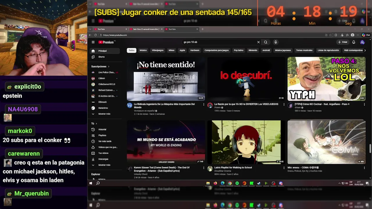Open Ver más tarde in the sidebar
372x209 pixels.
(x=104, y=141)
